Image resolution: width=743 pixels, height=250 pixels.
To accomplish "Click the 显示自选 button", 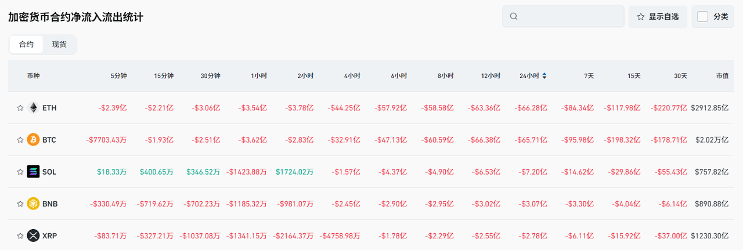I will coord(658,16).
